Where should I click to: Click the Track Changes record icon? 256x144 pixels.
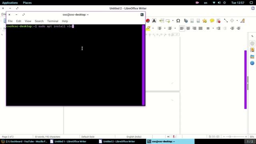[x=218, y=21]
